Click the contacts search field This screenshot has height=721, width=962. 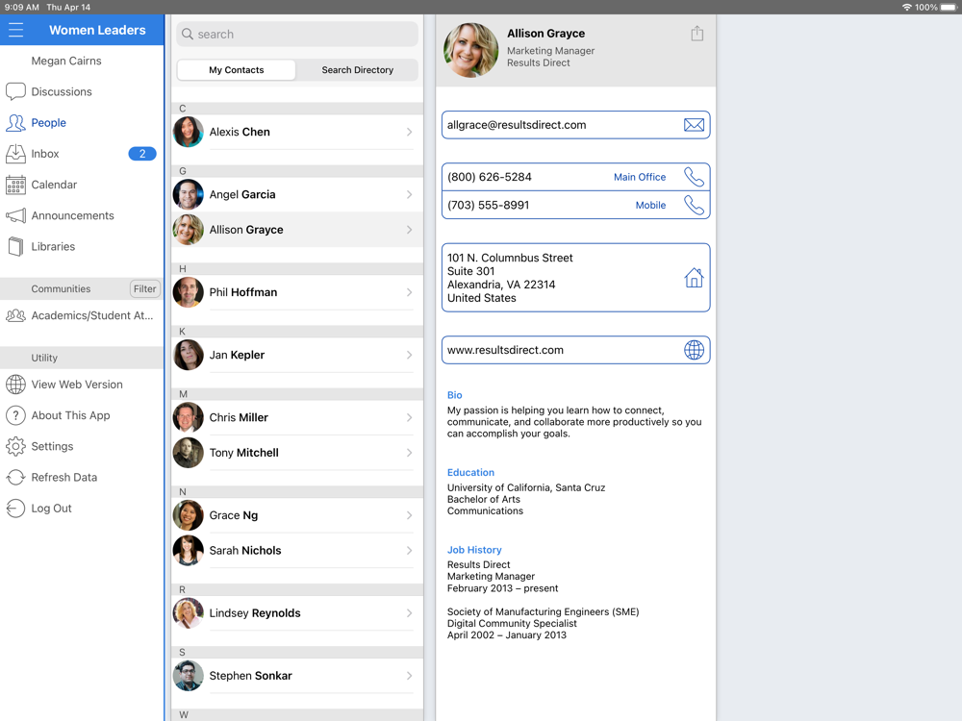[x=297, y=34]
